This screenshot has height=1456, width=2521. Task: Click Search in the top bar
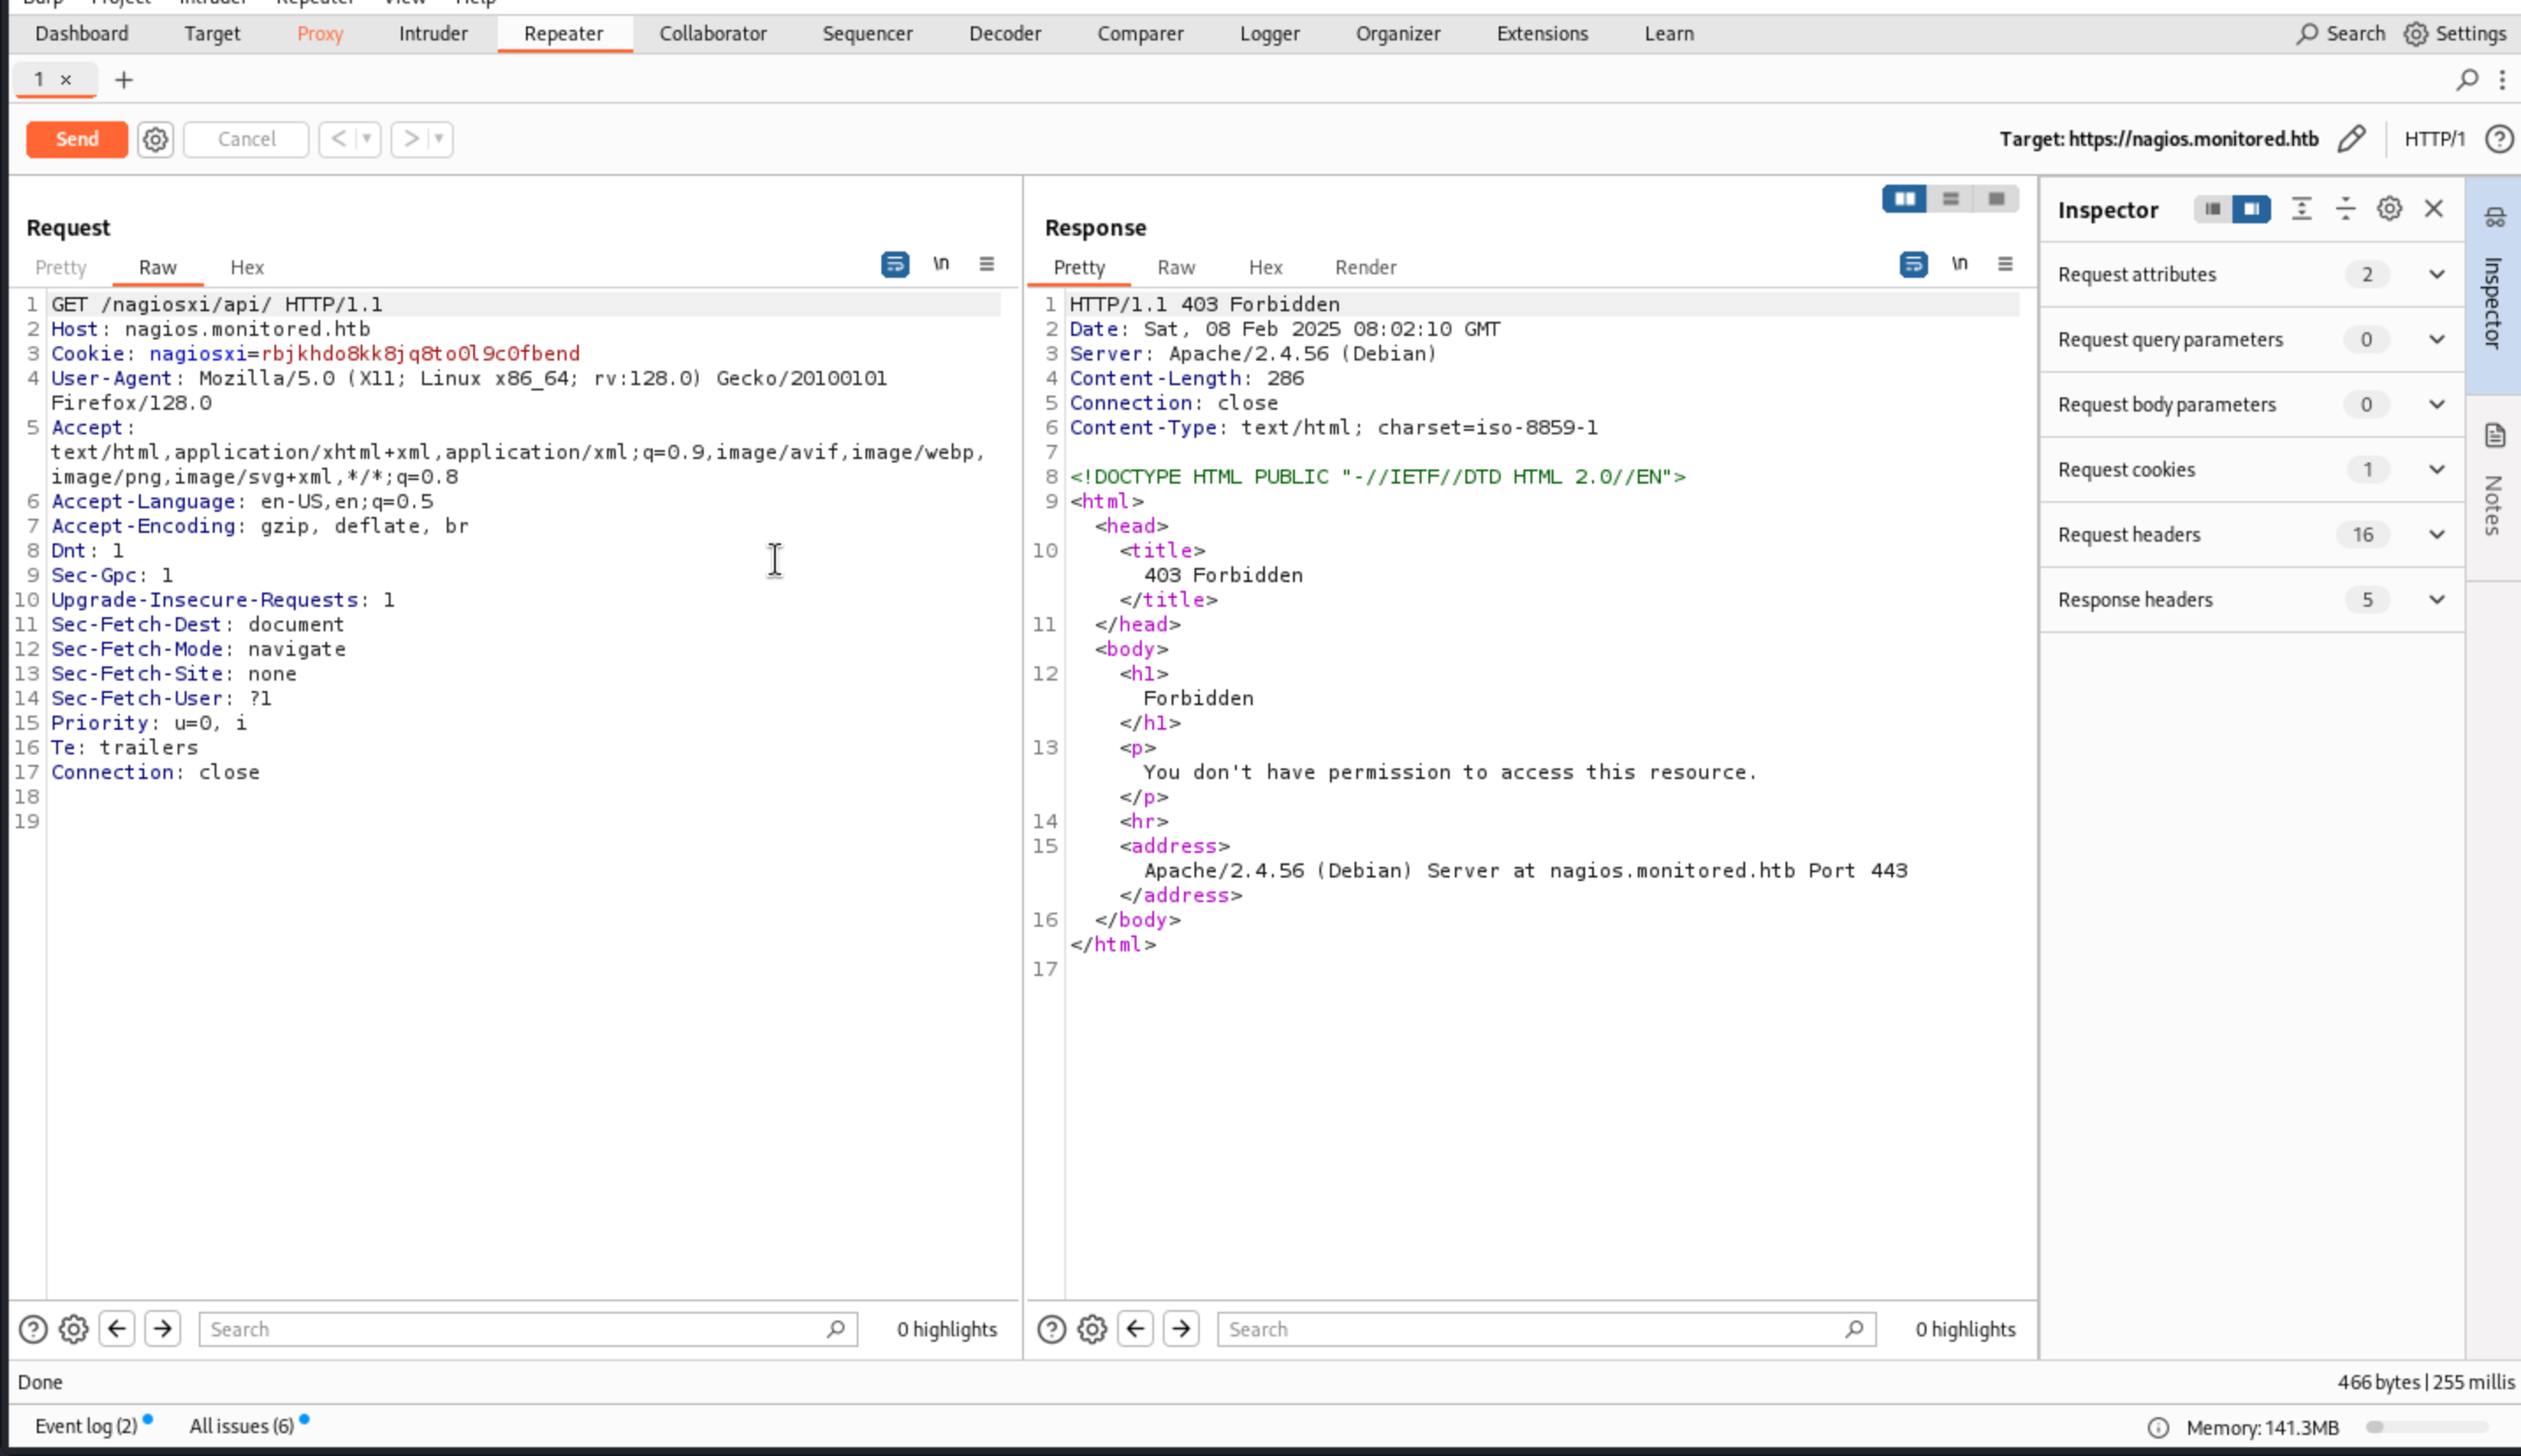[2340, 33]
